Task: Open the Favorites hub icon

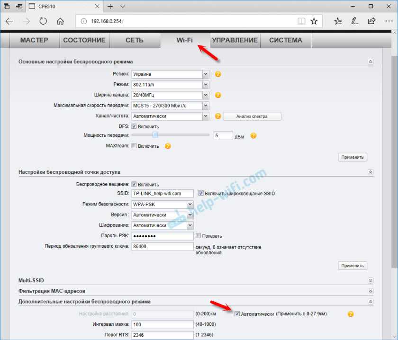Action: coord(338,21)
